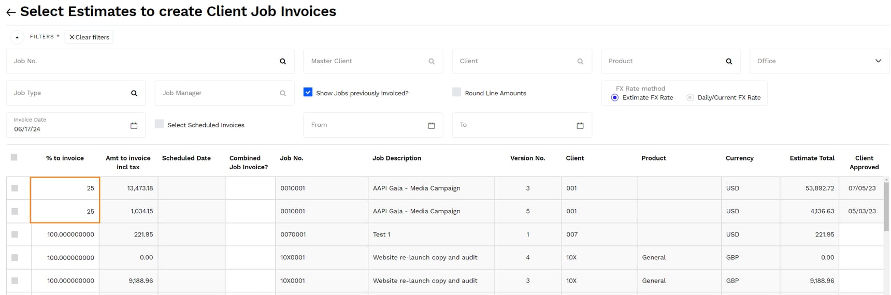
Task: Click the Master Client input field
Action: pyautogui.click(x=373, y=61)
